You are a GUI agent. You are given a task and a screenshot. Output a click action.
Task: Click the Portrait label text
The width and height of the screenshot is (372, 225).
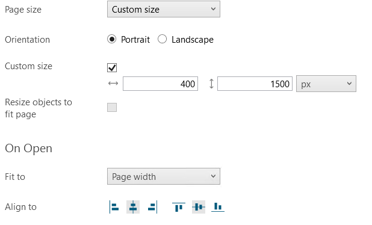[135, 40]
